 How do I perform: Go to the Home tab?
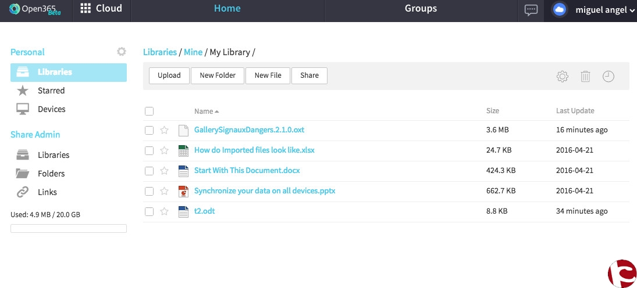coord(227,9)
